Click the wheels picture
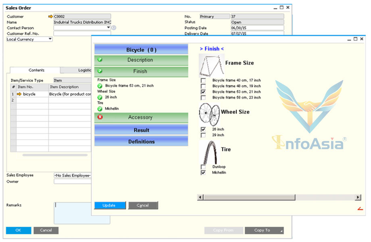The height and width of the screenshot is (242, 371). click(210, 115)
